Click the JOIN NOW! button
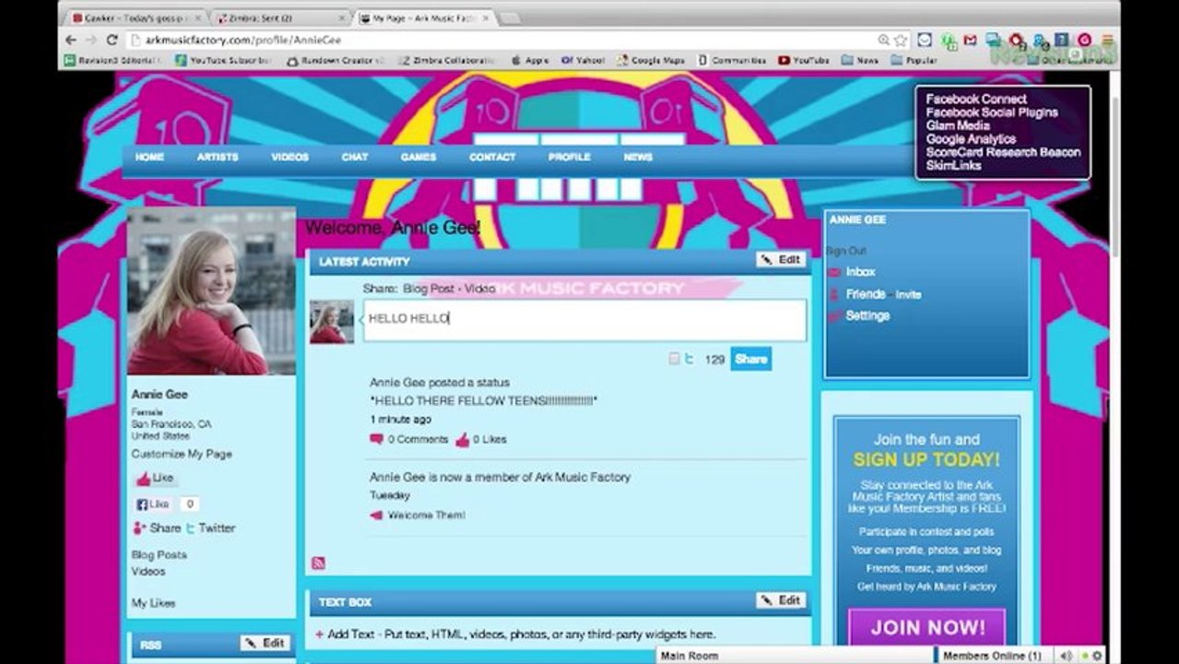Screen dimensions: 1179x664 pos(927,628)
